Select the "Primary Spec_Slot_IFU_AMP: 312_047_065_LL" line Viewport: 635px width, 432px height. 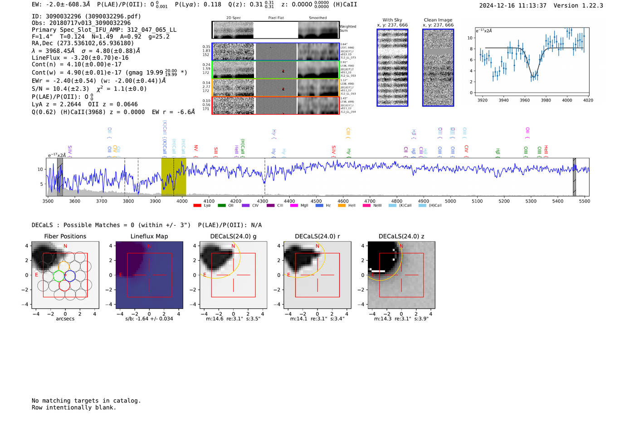coord(104,30)
